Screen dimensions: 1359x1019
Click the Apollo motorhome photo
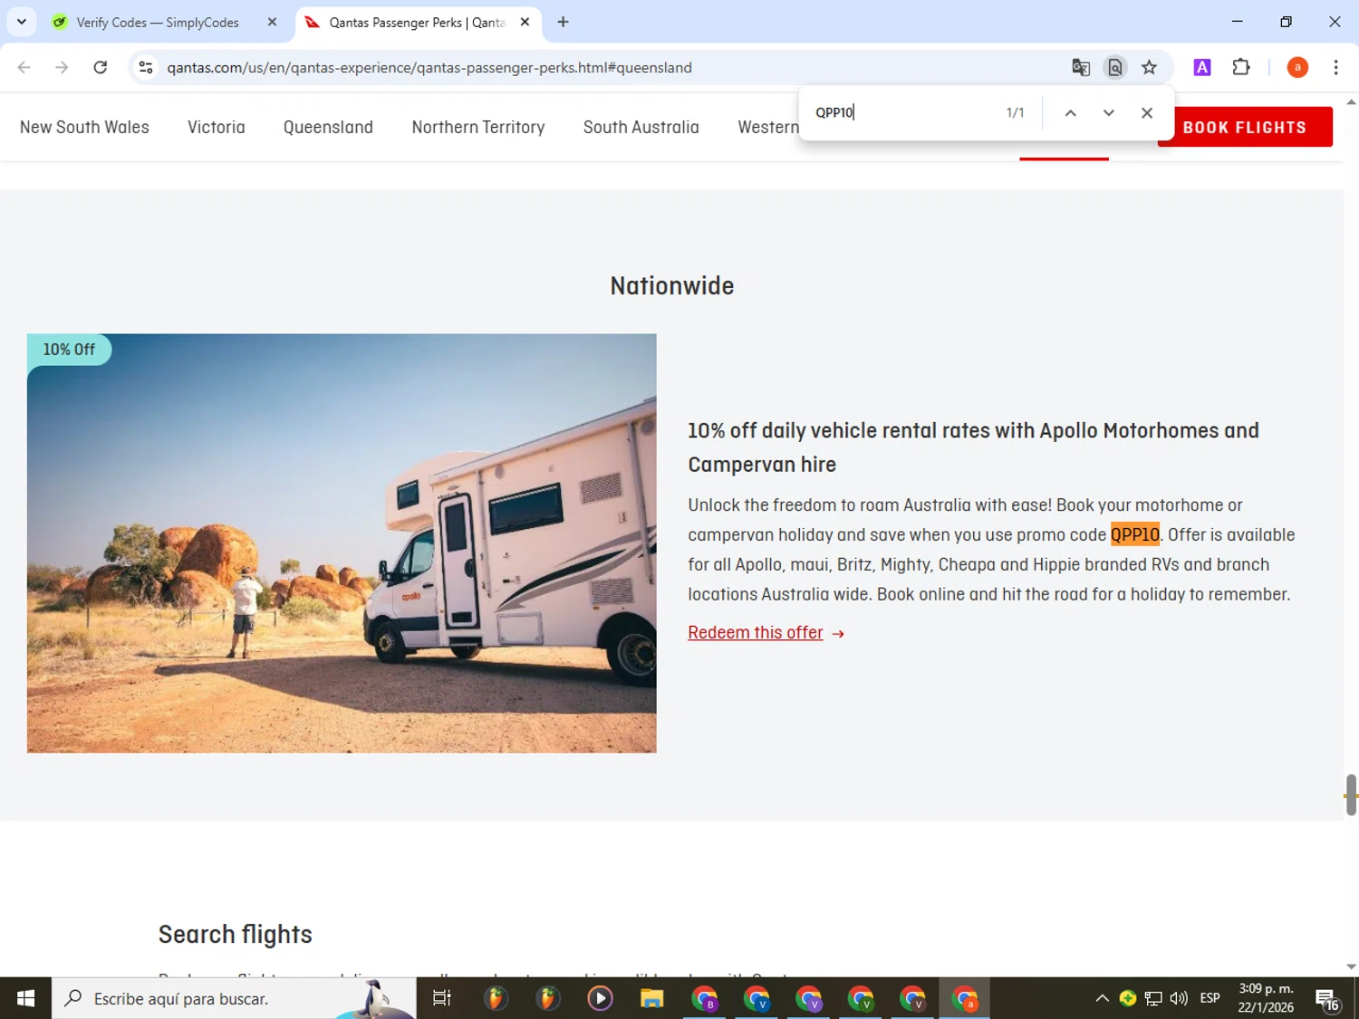pyautogui.click(x=342, y=543)
